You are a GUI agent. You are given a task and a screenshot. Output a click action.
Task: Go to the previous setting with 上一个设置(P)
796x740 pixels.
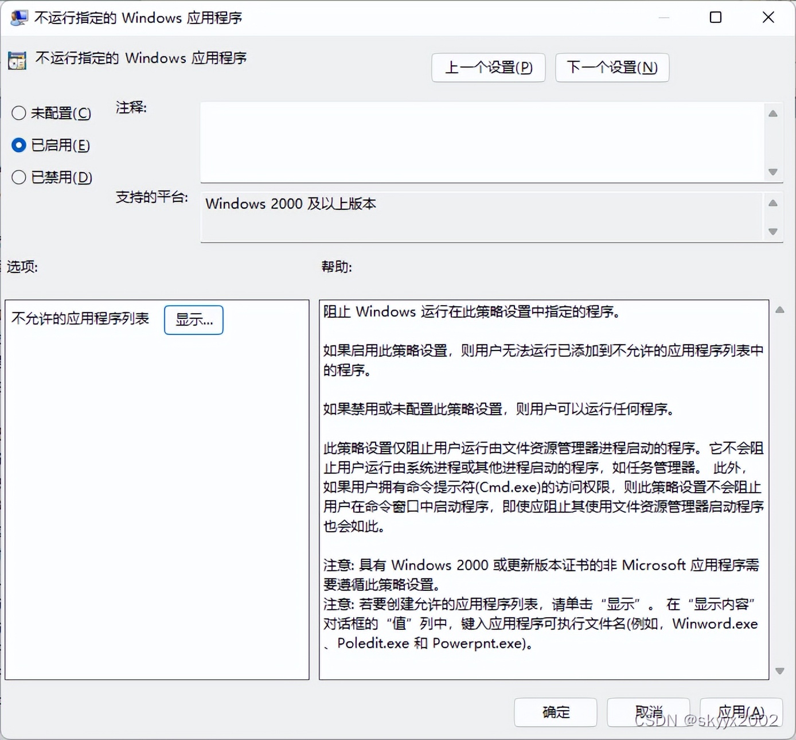488,68
